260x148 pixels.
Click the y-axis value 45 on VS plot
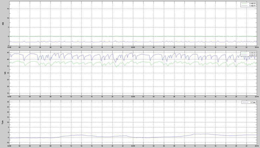(x=8, y=53)
